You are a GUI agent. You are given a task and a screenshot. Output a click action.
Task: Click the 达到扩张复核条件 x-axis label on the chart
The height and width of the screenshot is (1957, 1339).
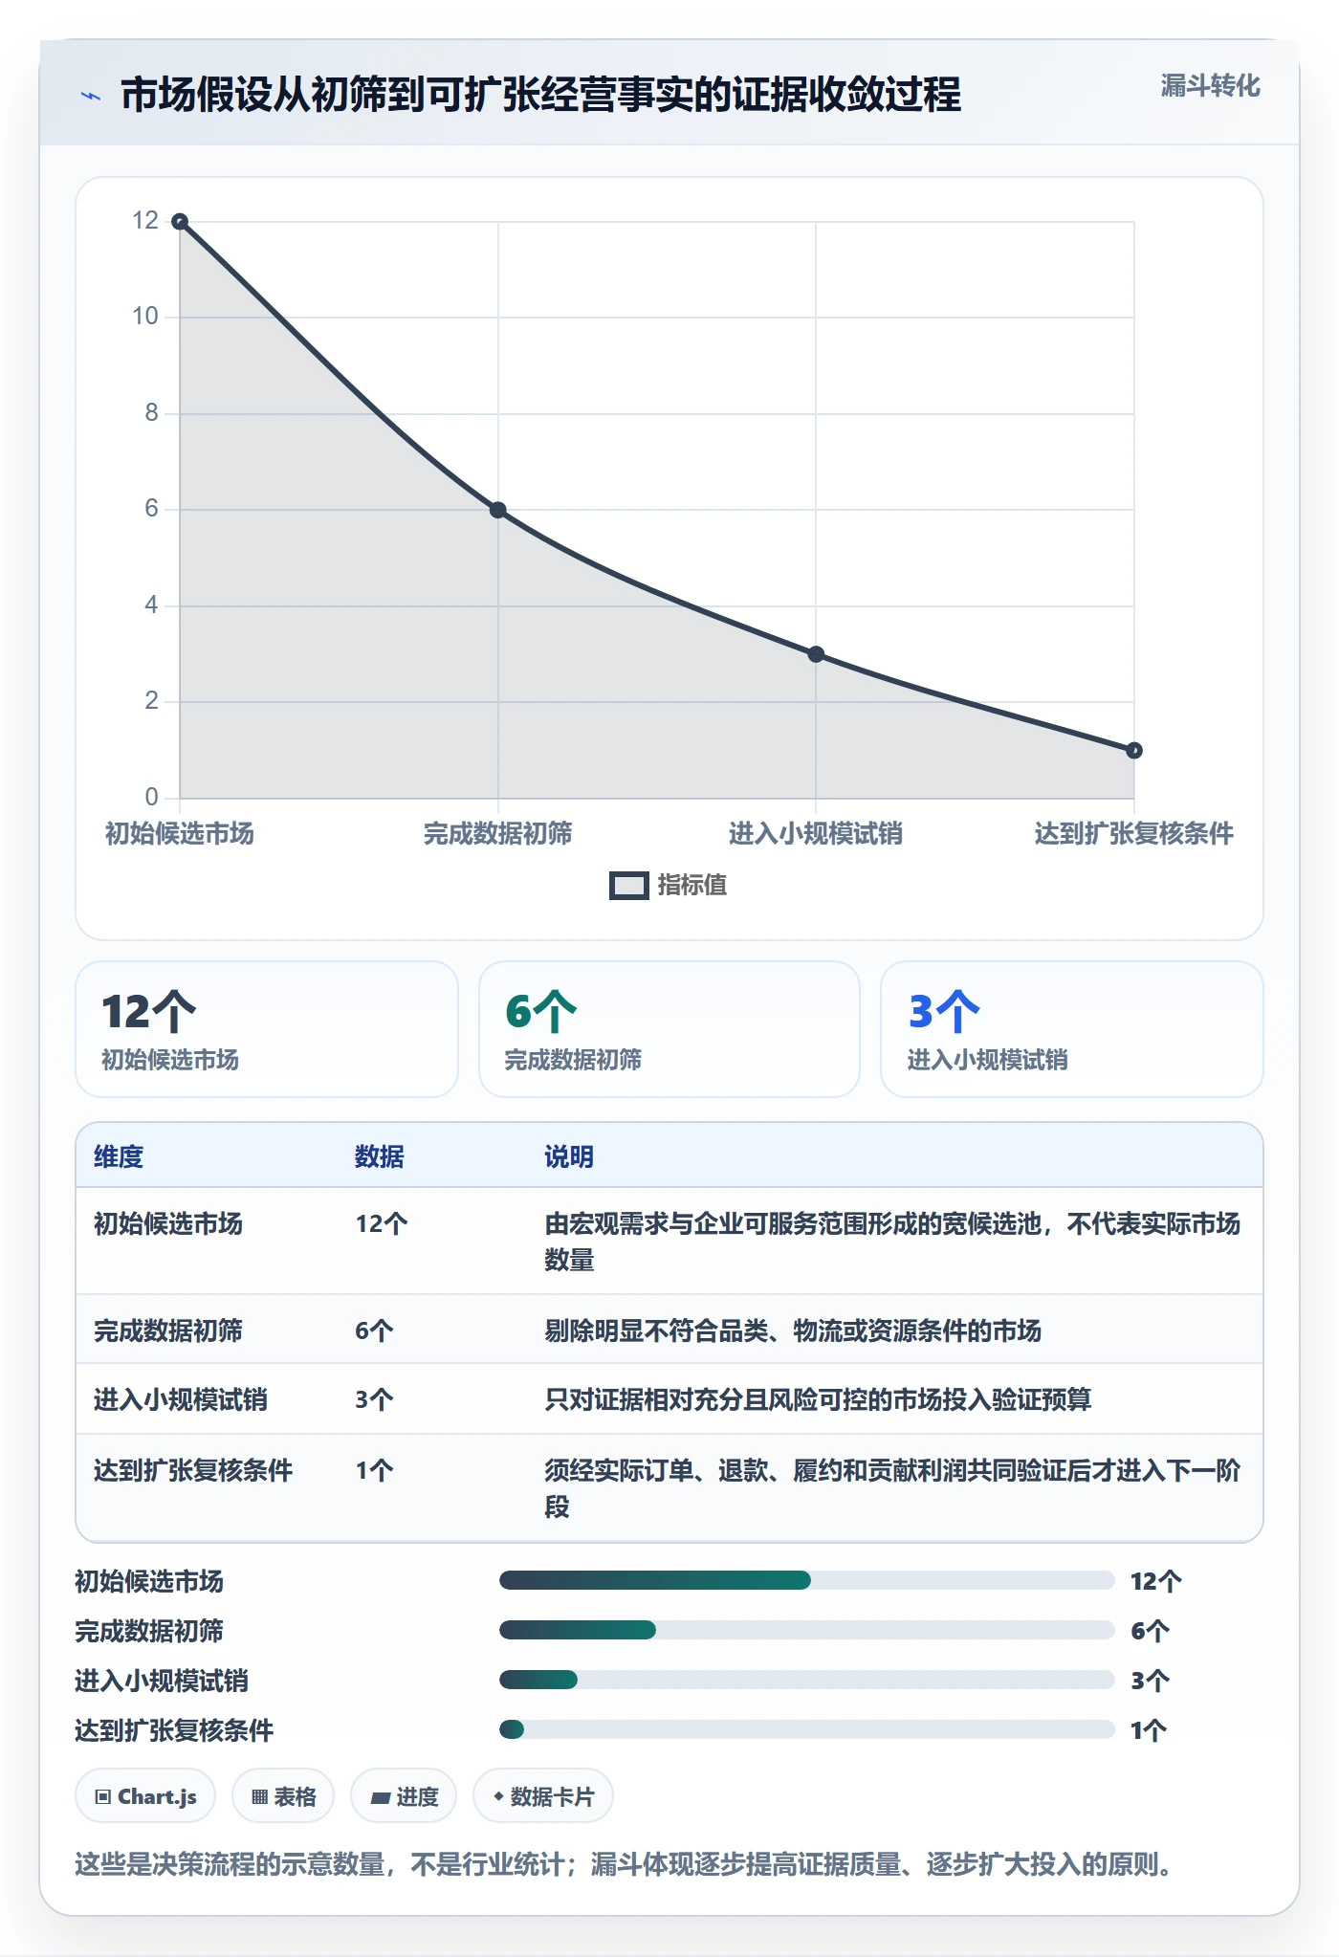pos(1134,834)
